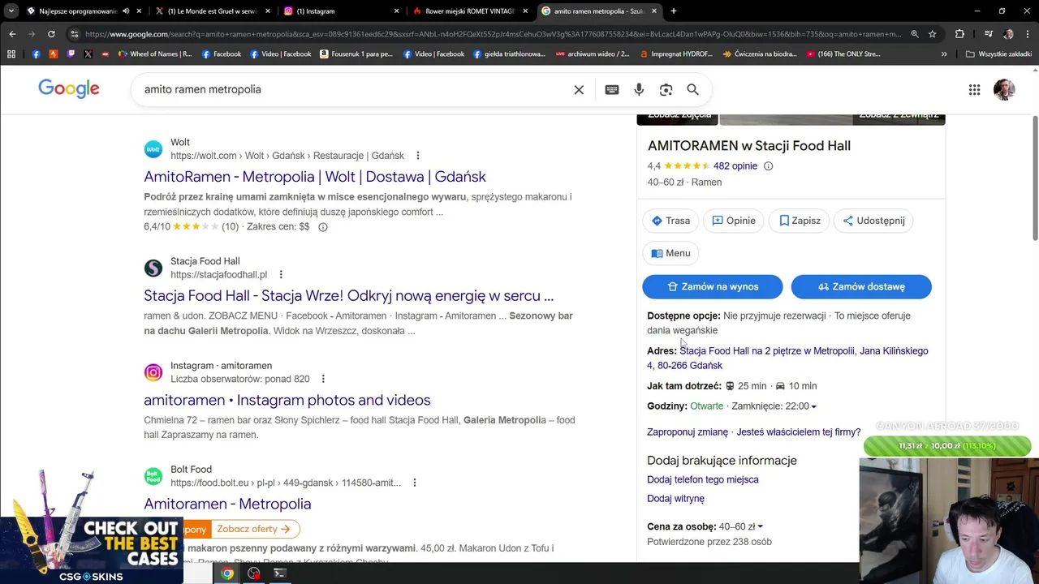Open Chrome from the taskbar

click(x=227, y=573)
